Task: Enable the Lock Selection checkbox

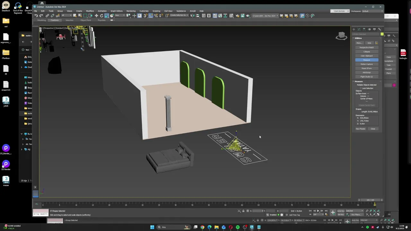Action: pyautogui.click(x=361, y=88)
